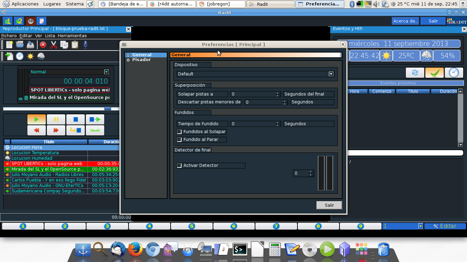Select the microphone recording icon
Image resolution: width=467 pixels, height=262 pixels.
pos(85,45)
